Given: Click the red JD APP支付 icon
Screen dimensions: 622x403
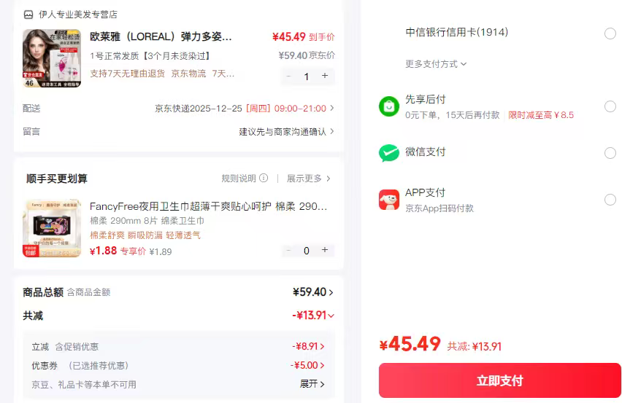Looking at the screenshot, I should [389, 200].
